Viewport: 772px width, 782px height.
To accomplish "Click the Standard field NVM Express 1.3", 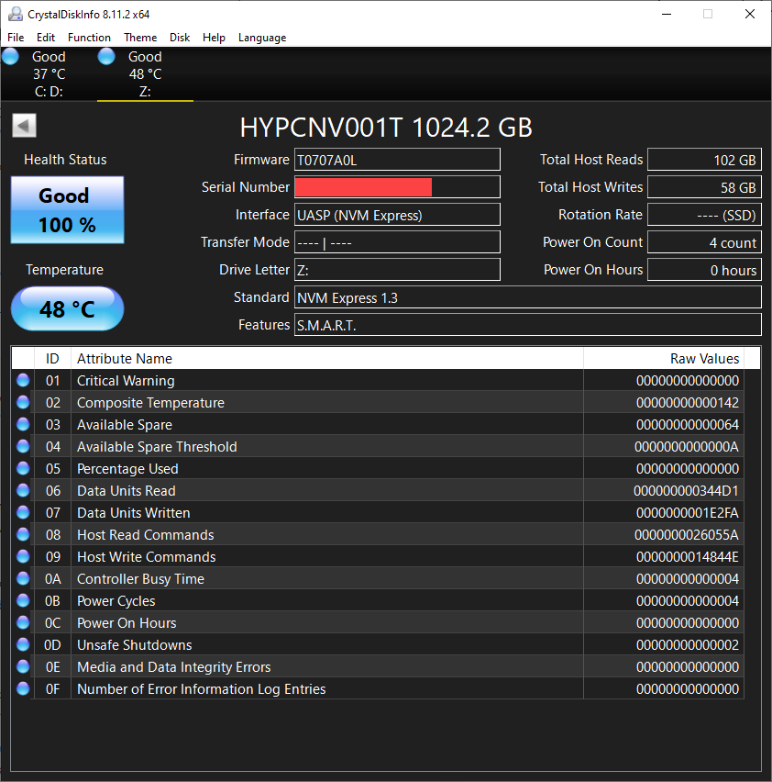I will tap(527, 297).
